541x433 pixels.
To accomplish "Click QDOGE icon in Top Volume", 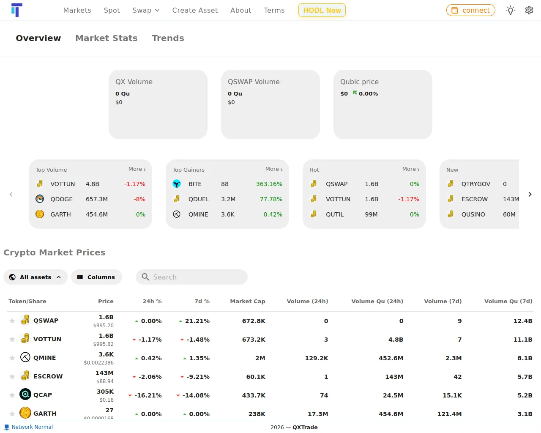I will [40, 199].
